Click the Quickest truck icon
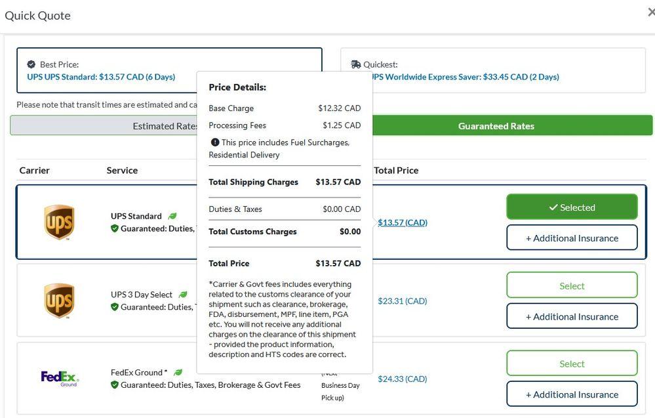Image resolution: width=655 pixels, height=418 pixels. 356,64
